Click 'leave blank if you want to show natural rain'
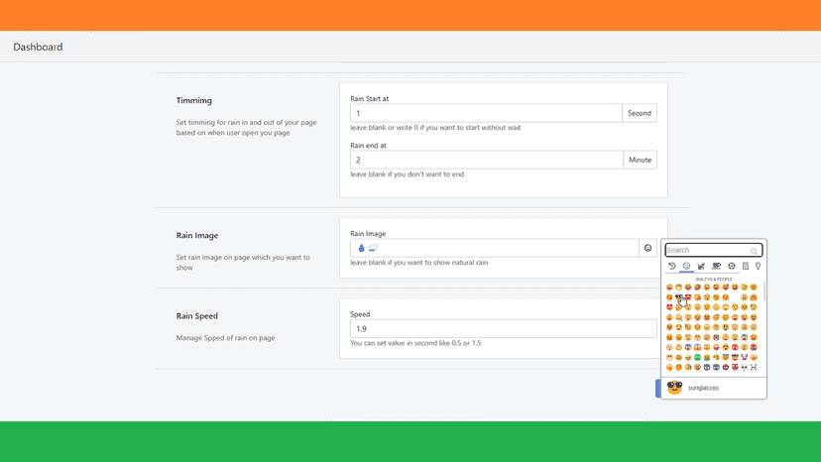Image resolution: width=821 pixels, height=462 pixels. coord(418,263)
